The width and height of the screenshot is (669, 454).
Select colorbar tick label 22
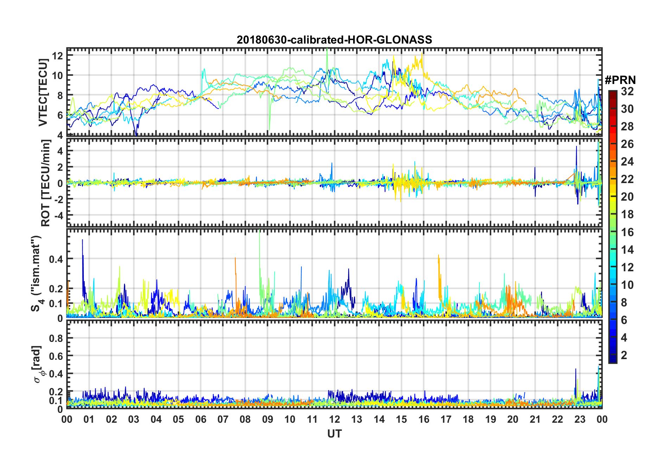tap(627, 179)
